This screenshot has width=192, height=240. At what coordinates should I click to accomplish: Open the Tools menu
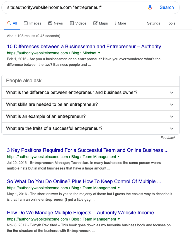tap(171, 23)
